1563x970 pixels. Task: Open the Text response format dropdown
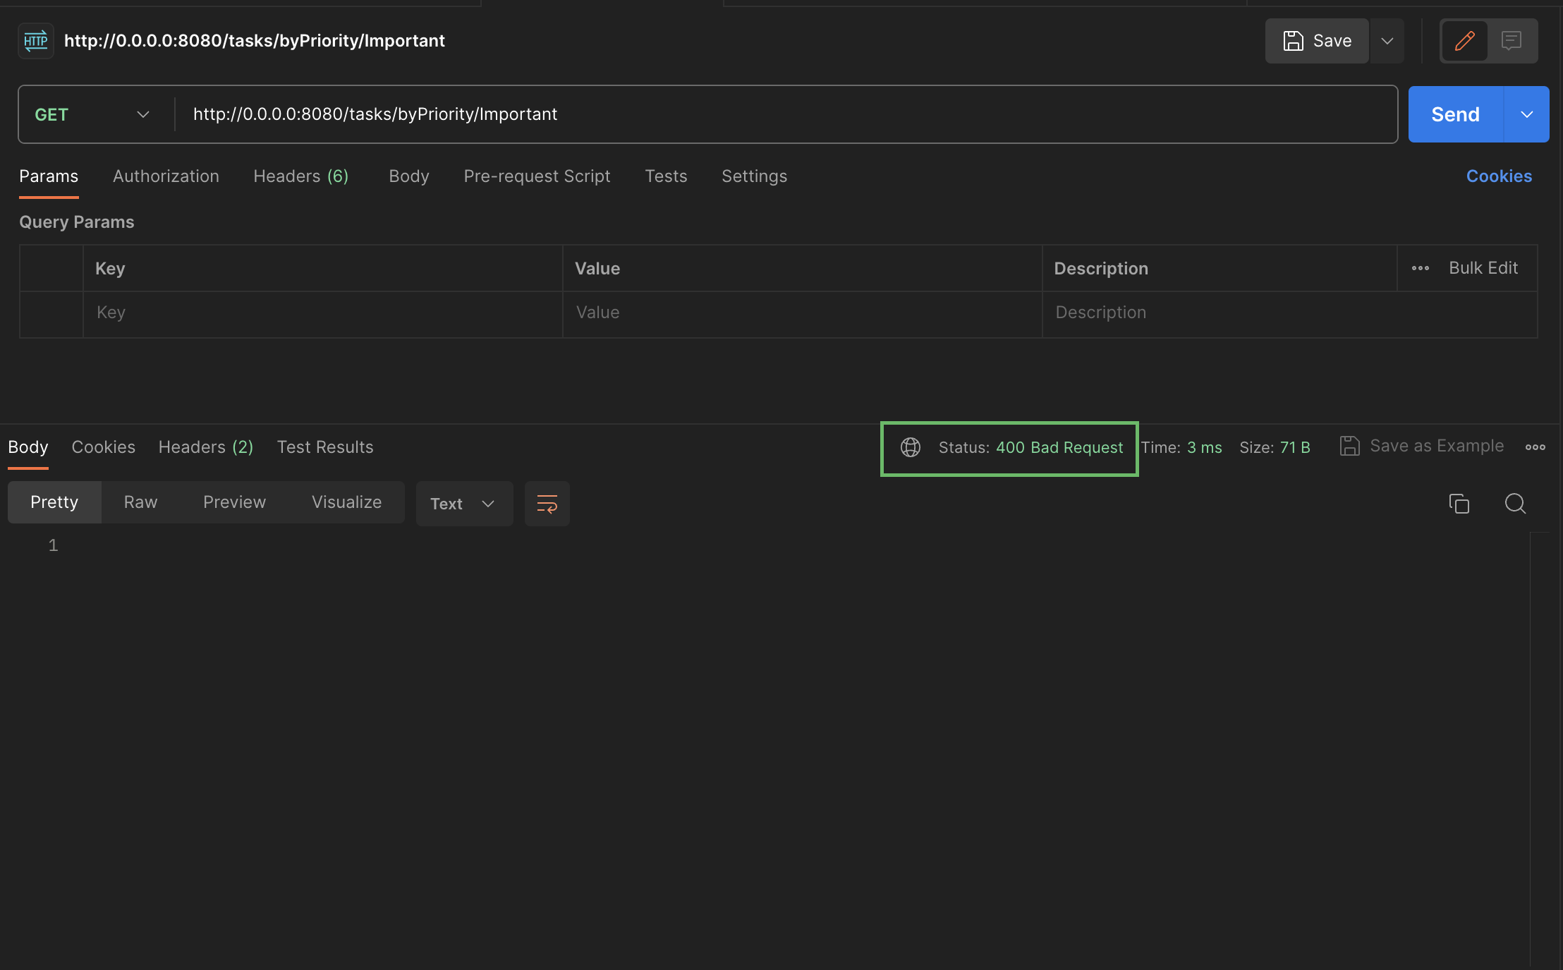point(463,503)
